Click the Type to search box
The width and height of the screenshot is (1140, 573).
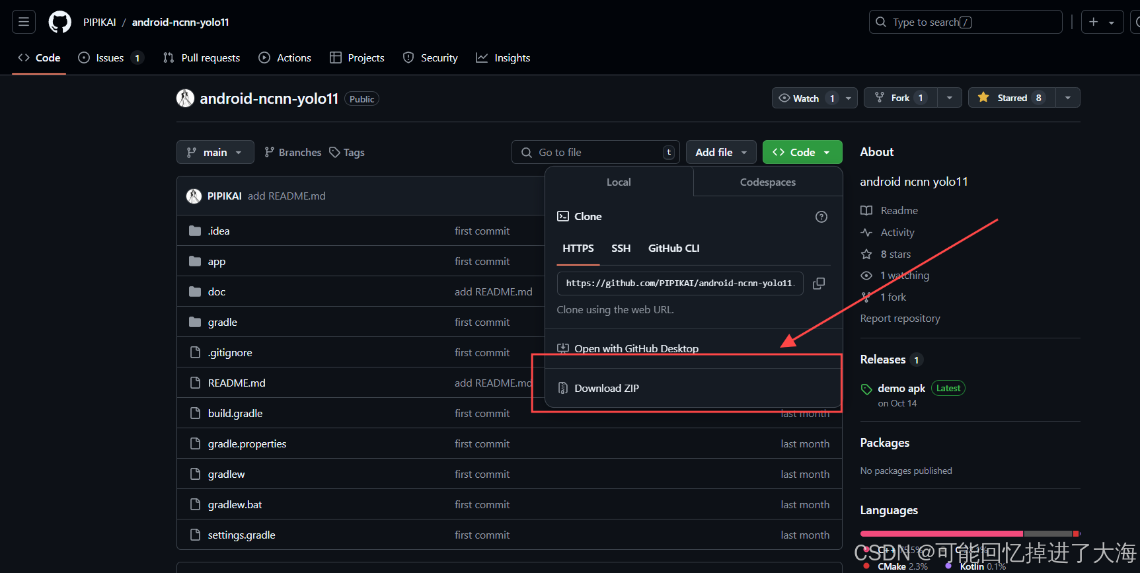[x=966, y=22]
